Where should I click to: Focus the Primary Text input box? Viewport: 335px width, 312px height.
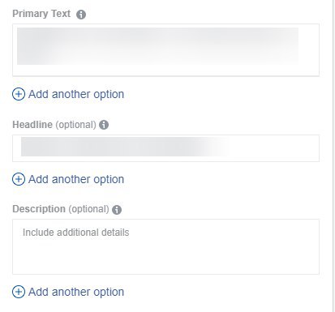[165, 50]
